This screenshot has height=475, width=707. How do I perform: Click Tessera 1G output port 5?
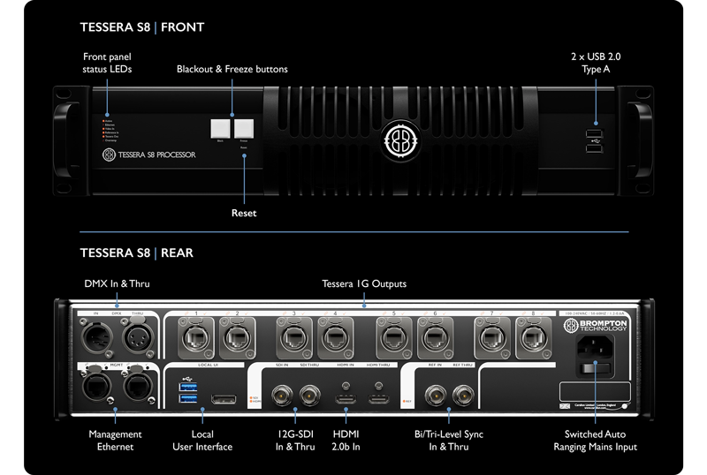tap(394, 337)
